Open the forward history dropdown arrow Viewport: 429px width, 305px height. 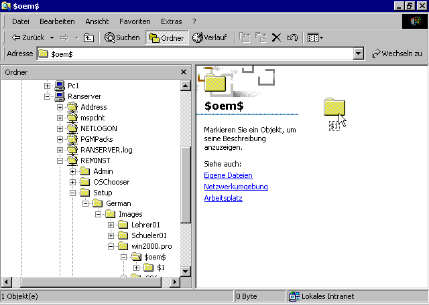pyautogui.click(x=77, y=37)
